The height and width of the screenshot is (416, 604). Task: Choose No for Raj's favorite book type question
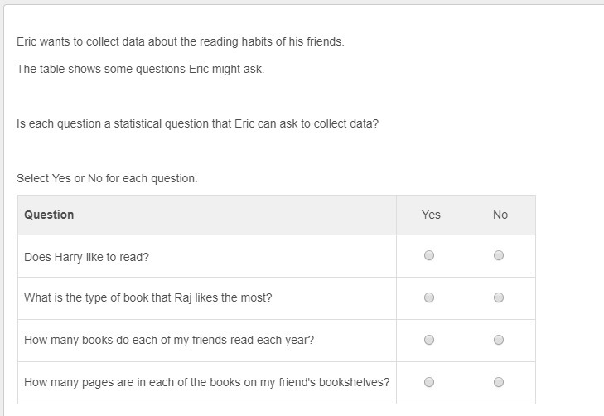click(499, 297)
